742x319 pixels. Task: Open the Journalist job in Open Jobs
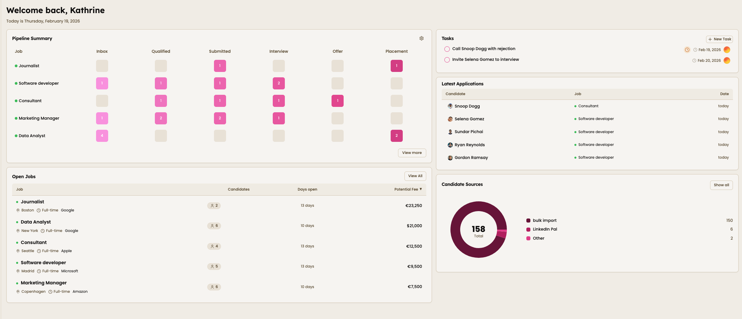pyautogui.click(x=32, y=202)
